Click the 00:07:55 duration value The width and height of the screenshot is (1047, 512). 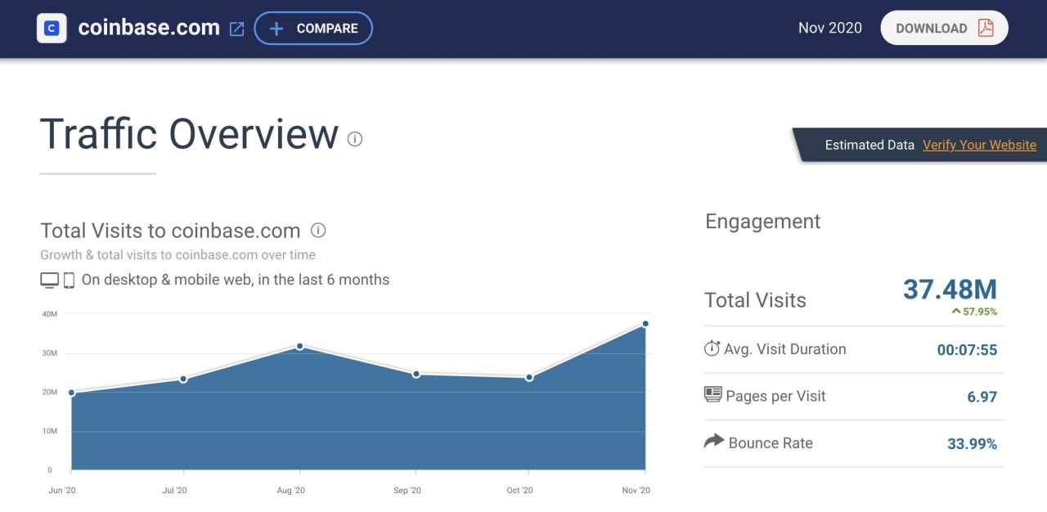[x=967, y=350]
